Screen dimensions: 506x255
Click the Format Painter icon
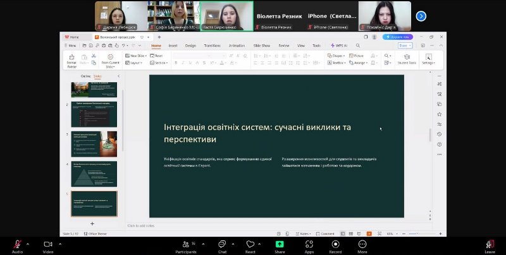pos(71,57)
